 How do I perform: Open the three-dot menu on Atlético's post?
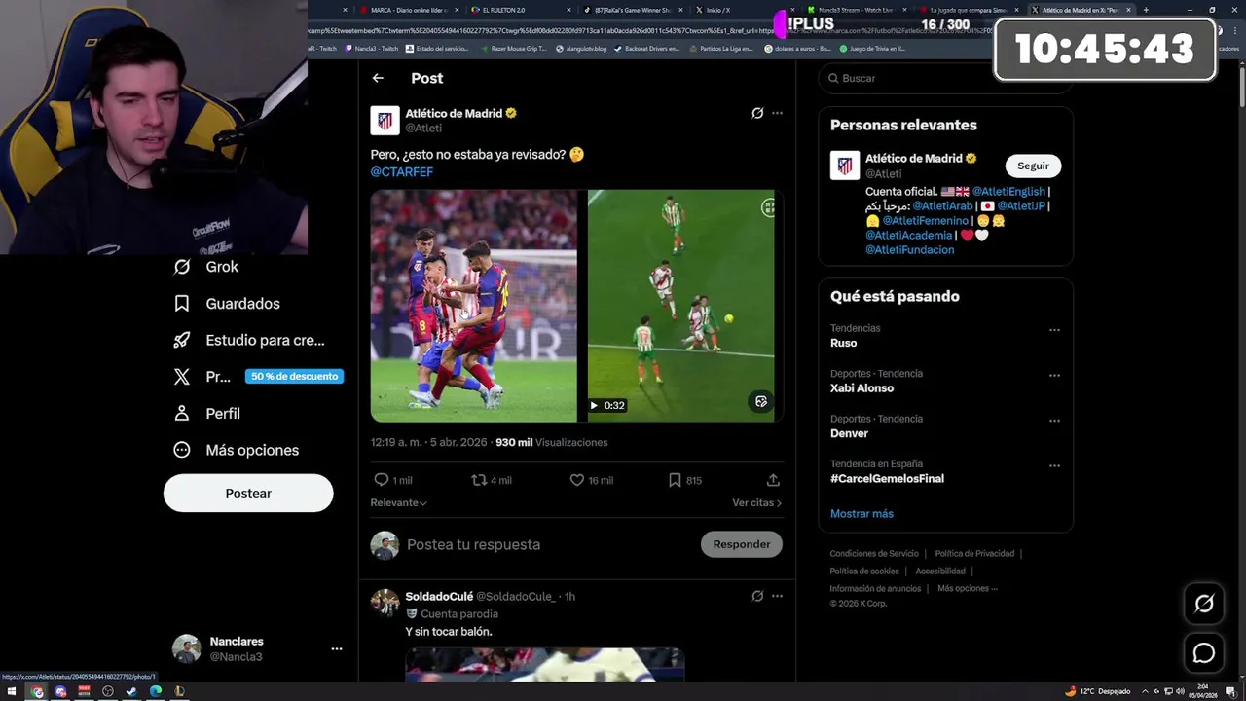pos(777,113)
